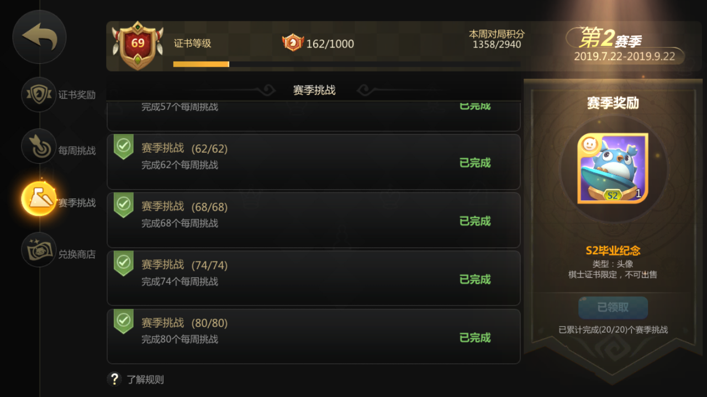Viewport: 707px width, 397px height.
Task: Click the certificate level progress bar
Action: 347,64
